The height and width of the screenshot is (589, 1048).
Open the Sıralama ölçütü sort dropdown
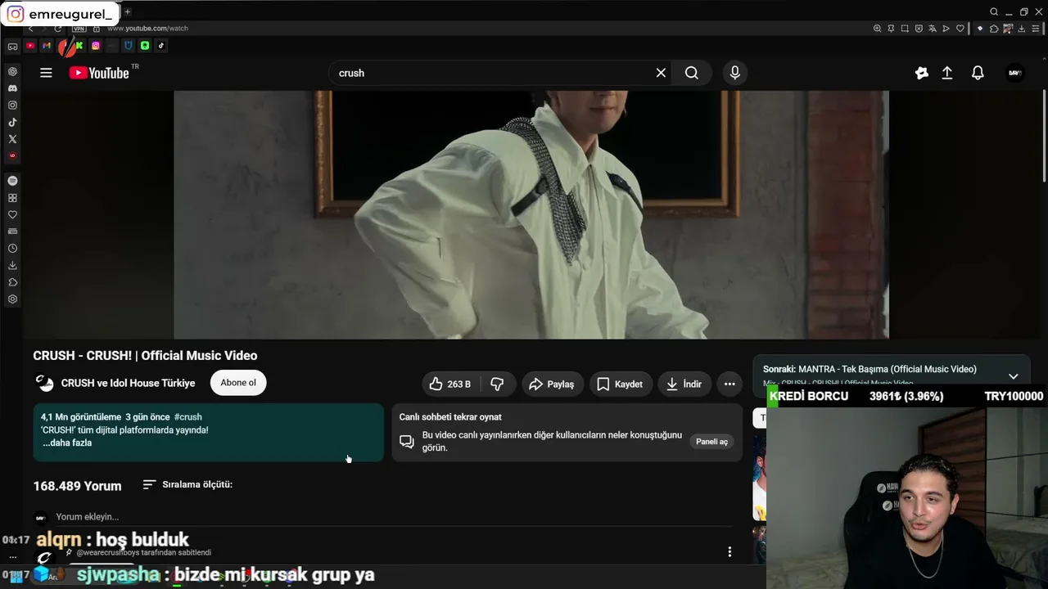(187, 484)
